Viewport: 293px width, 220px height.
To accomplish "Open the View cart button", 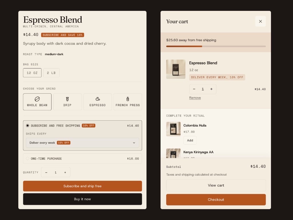I will coord(216,185).
